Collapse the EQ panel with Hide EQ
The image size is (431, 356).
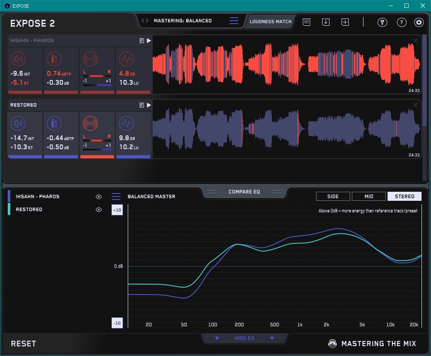coord(244,338)
